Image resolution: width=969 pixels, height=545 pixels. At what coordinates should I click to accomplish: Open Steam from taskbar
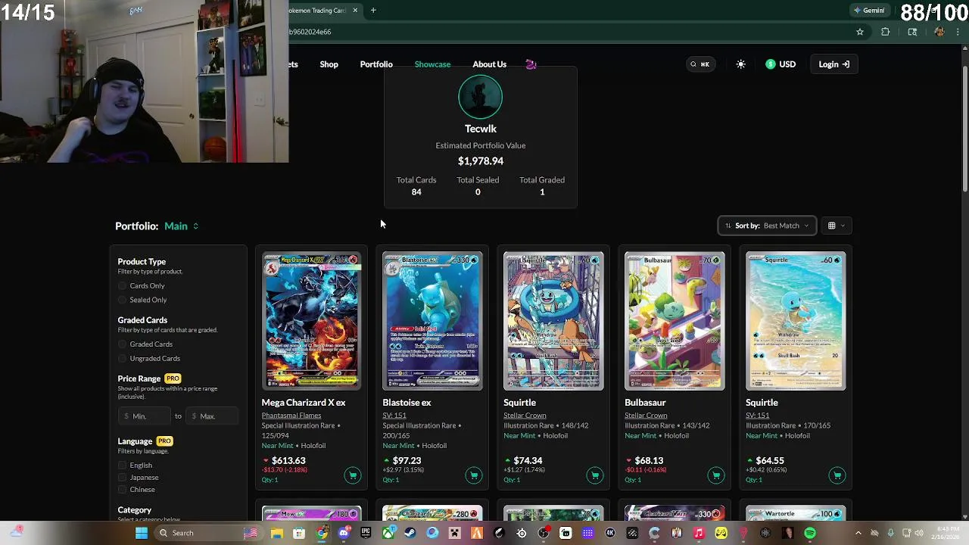pos(410,533)
